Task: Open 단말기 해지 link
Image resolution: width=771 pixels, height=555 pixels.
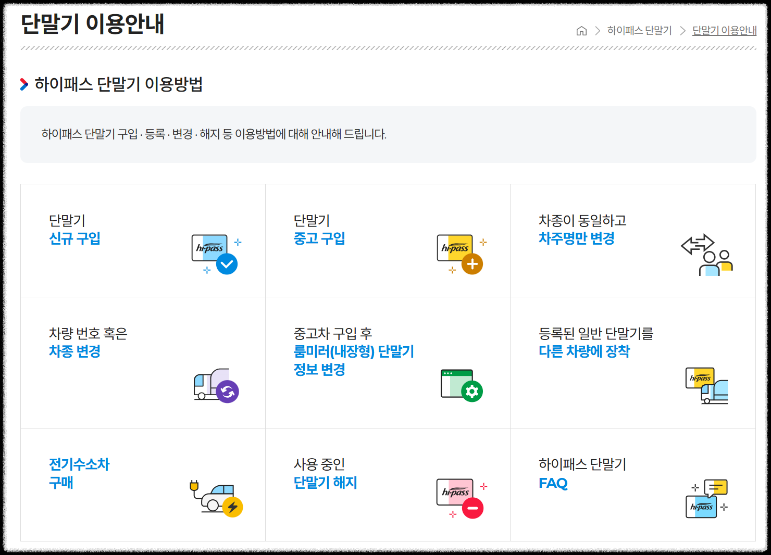Action: tap(325, 483)
